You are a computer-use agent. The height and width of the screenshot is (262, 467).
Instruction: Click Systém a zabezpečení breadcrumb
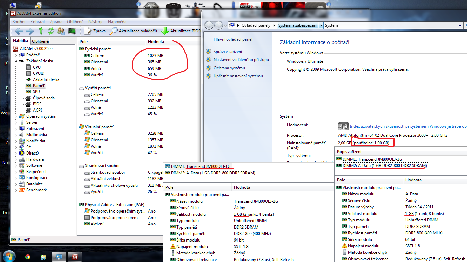click(x=298, y=25)
